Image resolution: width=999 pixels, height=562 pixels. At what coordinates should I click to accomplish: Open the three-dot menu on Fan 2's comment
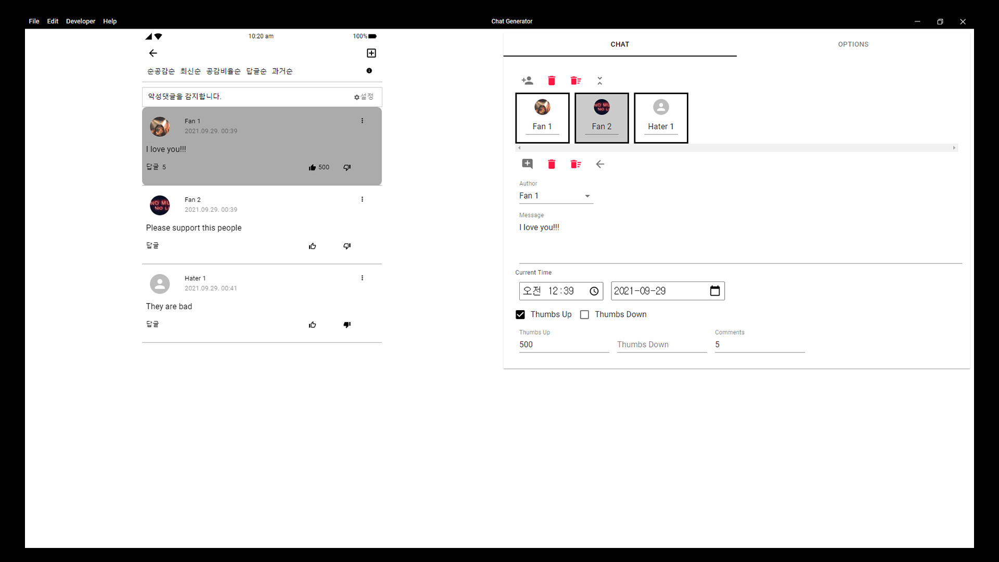click(362, 199)
